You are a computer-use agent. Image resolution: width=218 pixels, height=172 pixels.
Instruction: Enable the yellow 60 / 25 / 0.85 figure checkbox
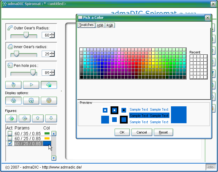point(10,138)
